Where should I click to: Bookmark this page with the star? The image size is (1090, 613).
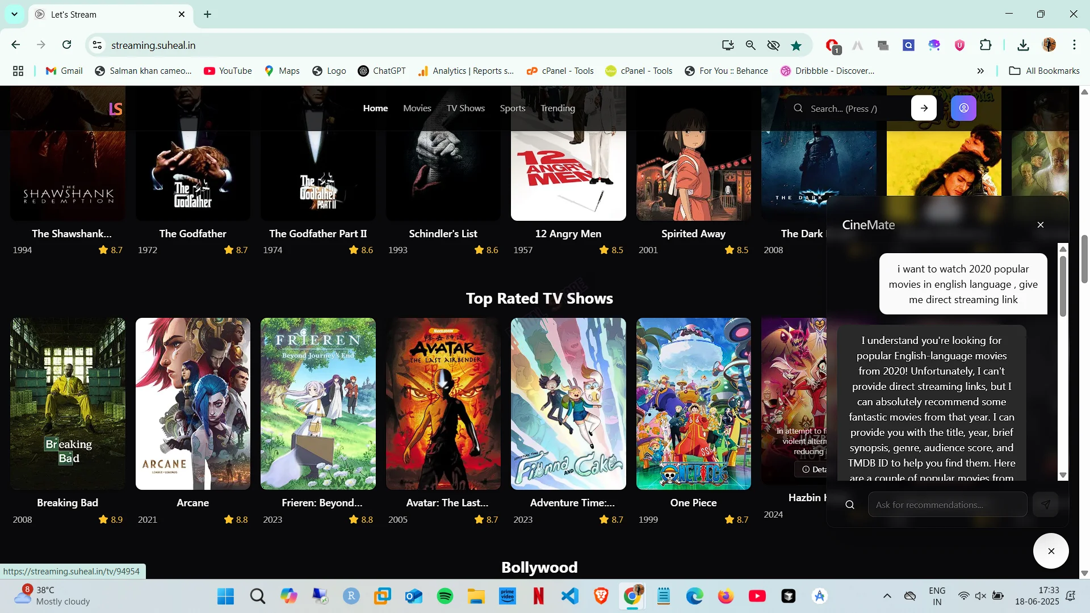(796, 45)
